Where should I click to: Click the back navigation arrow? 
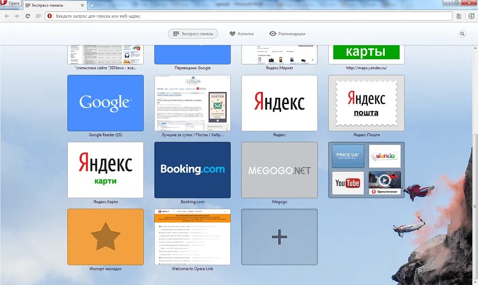tap(6, 15)
